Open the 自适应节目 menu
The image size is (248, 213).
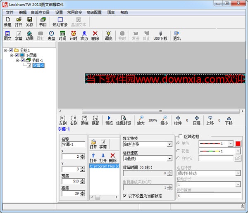(40, 12)
